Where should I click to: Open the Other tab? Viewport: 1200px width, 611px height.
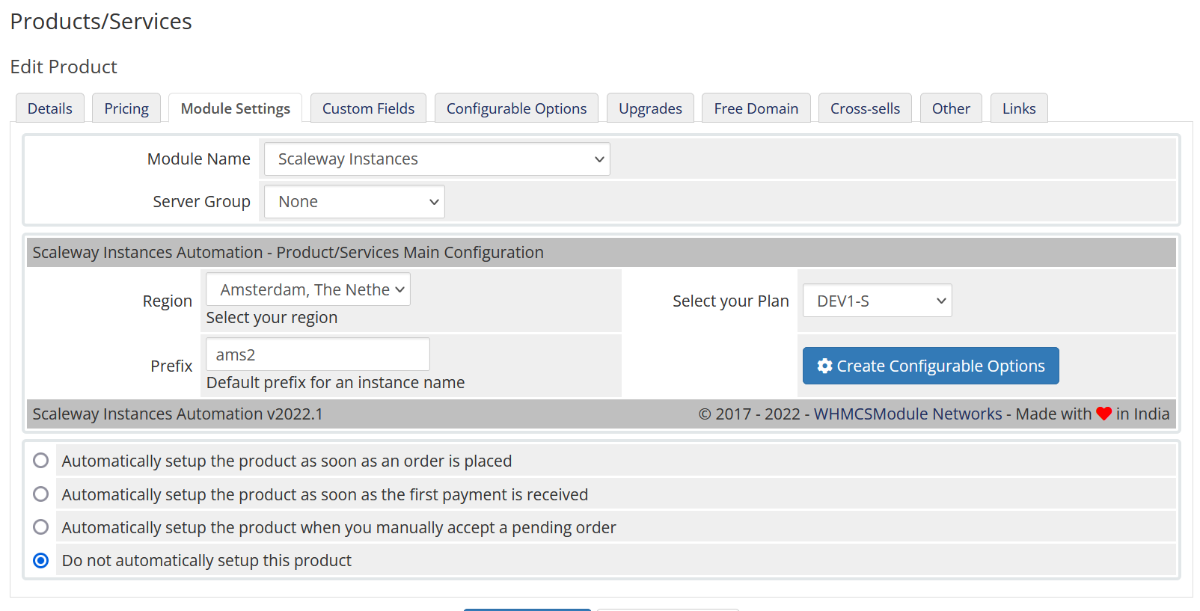[x=951, y=108]
